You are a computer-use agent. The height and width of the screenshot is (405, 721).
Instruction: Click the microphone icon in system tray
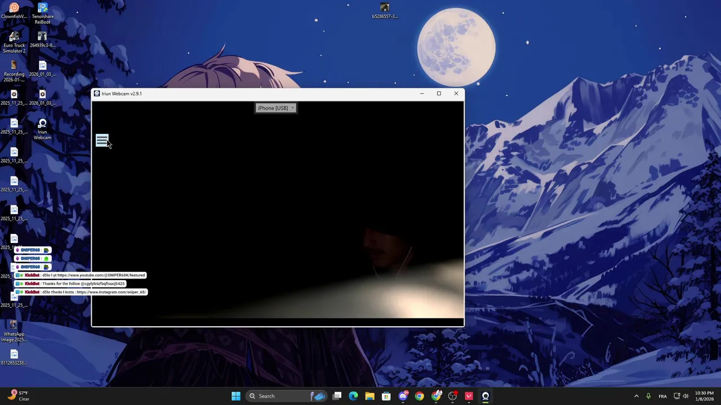click(x=648, y=396)
